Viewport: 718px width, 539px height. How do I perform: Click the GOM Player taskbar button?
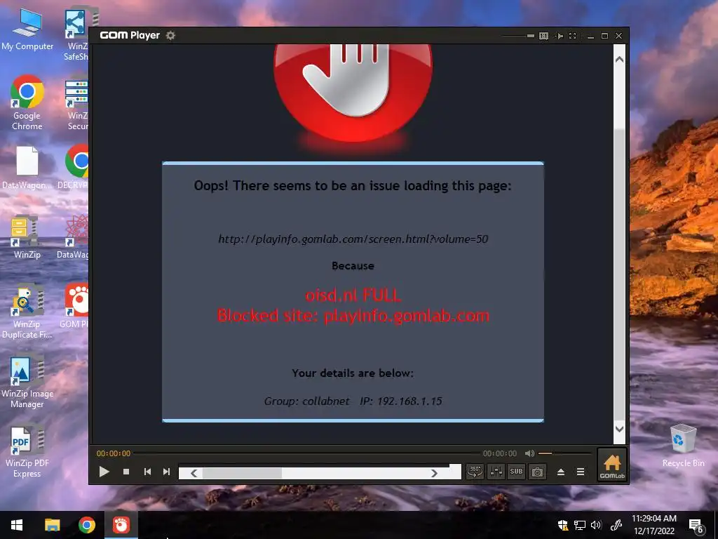coord(121,525)
